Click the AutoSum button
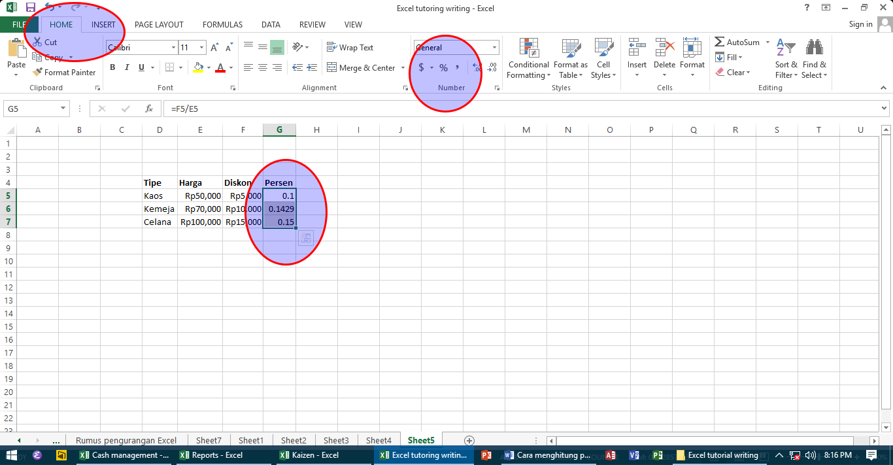 coord(737,43)
